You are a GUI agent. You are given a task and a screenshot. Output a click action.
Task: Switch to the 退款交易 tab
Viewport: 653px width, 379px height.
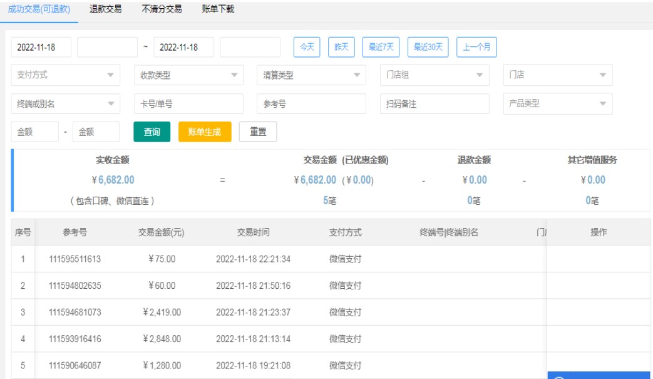coord(105,9)
